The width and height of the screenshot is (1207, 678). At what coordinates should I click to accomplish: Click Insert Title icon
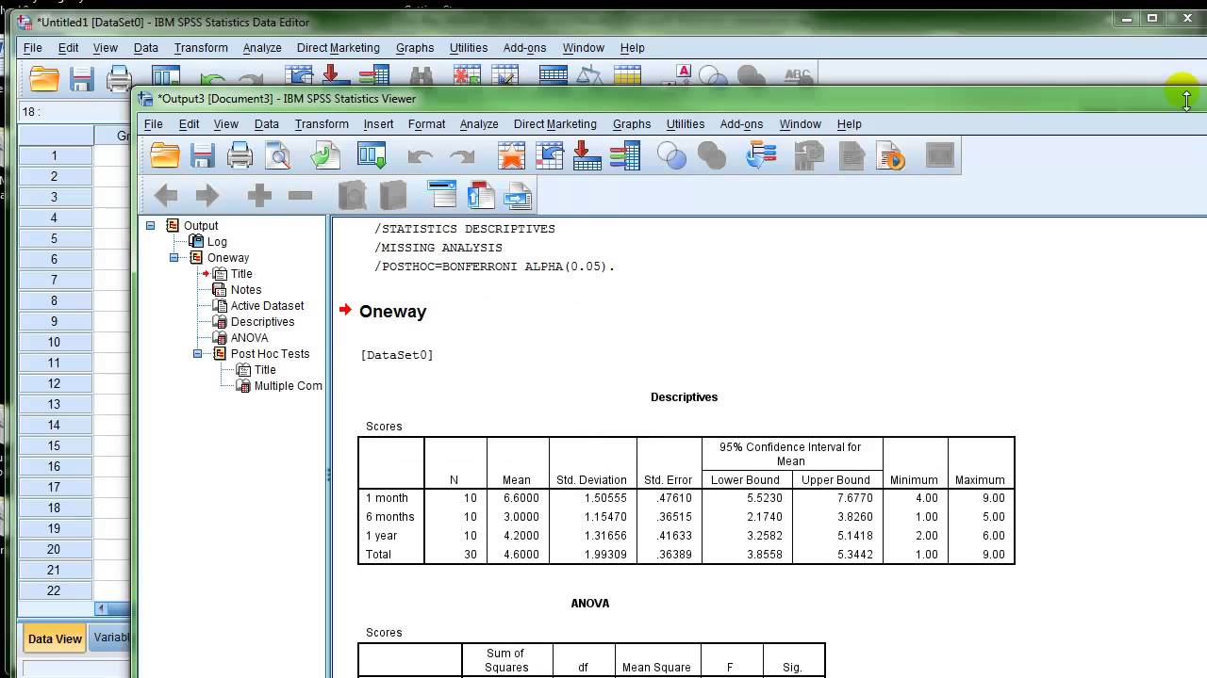click(481, 194)
